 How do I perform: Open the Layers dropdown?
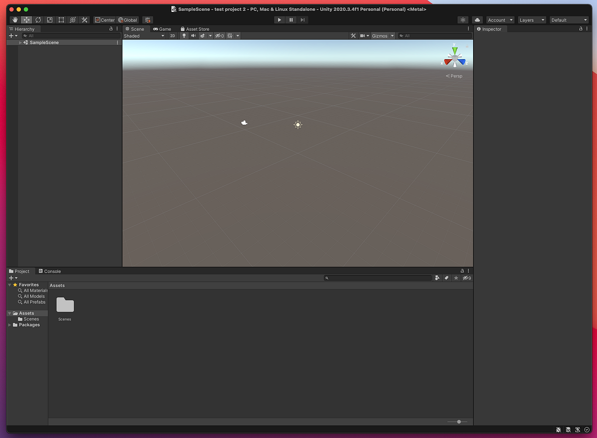[x=532, y=20]
